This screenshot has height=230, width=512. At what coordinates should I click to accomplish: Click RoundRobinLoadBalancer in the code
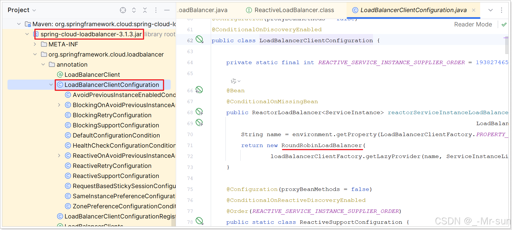322,145
